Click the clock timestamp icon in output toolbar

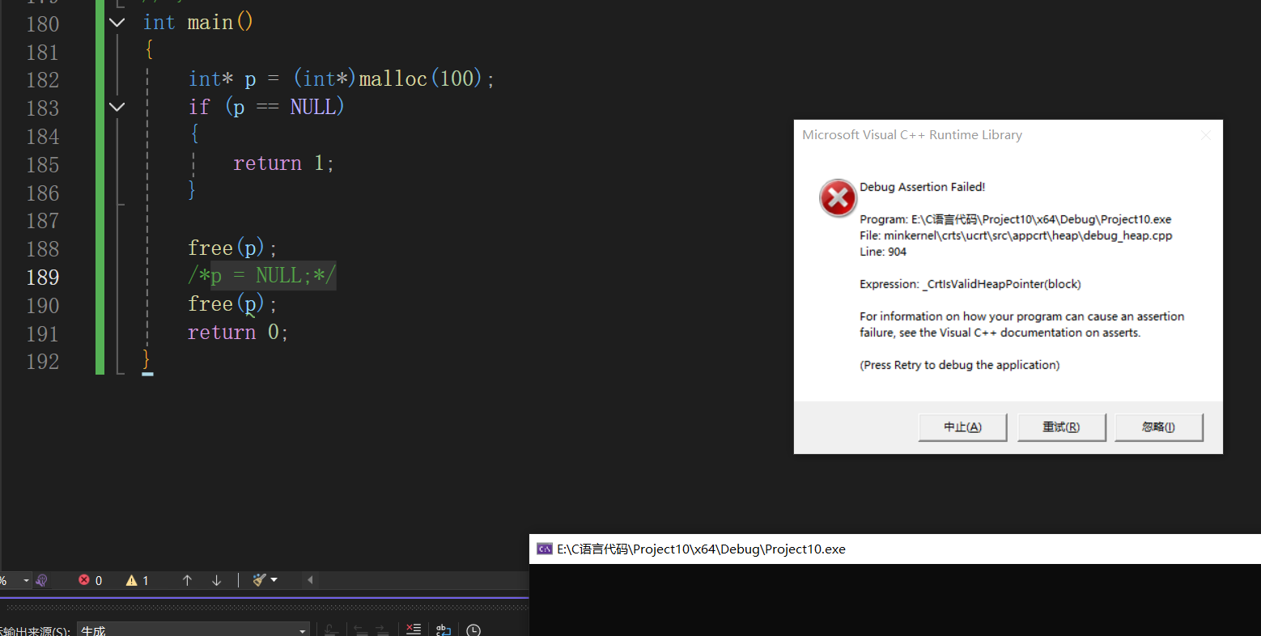click(x=473, y=630)
